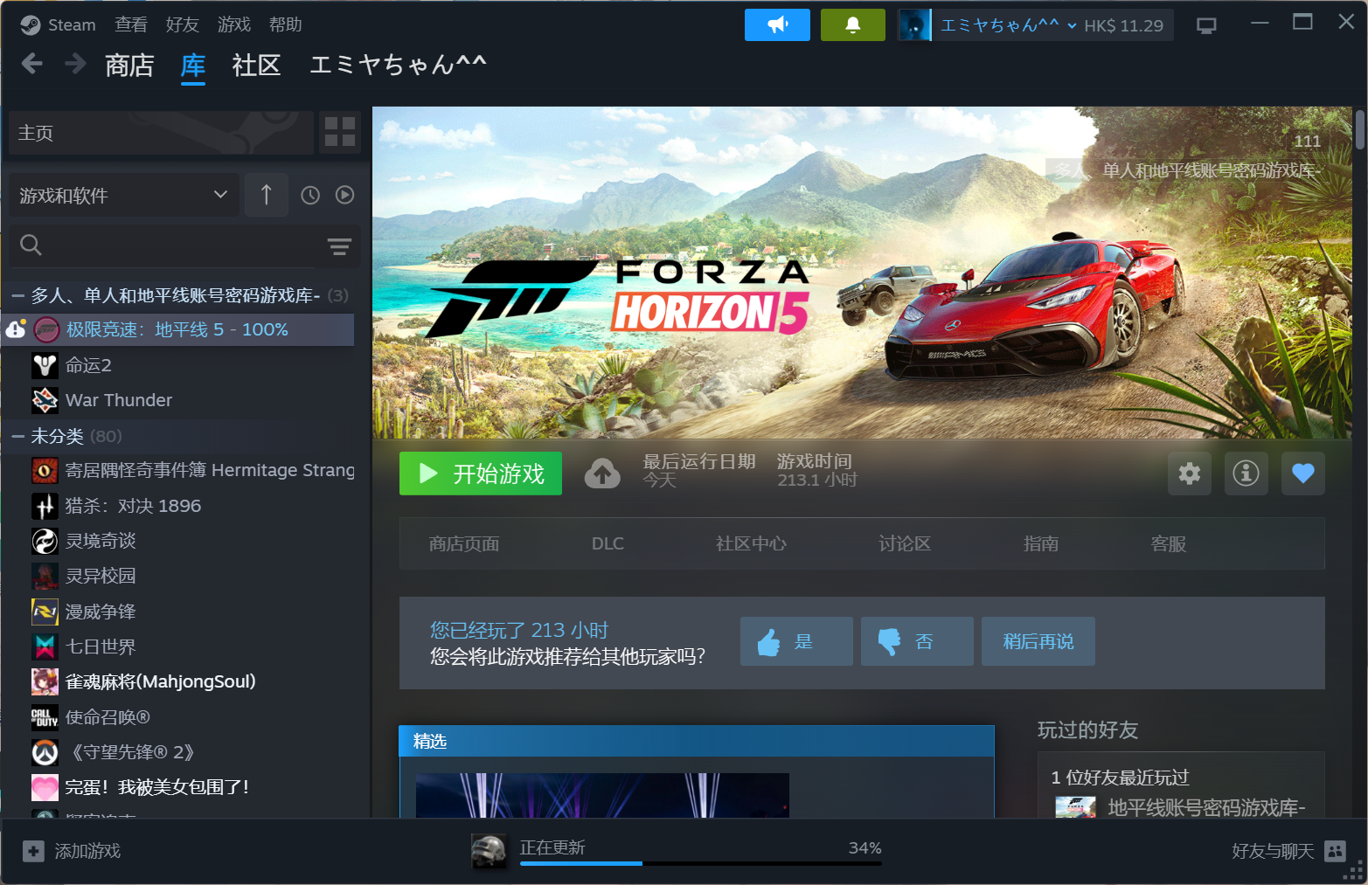The width and height of the screenshot is (1368, 885).
Task: Open the 游戏和软件 filter dropdown
Action: coord(122,196)
